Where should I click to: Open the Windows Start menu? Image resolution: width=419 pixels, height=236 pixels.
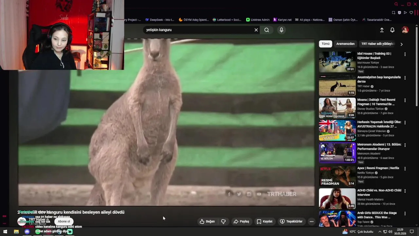[5, 231]
